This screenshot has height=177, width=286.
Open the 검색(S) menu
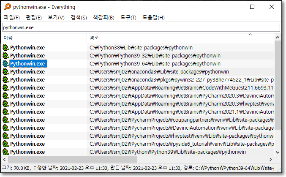pos(79,17)
